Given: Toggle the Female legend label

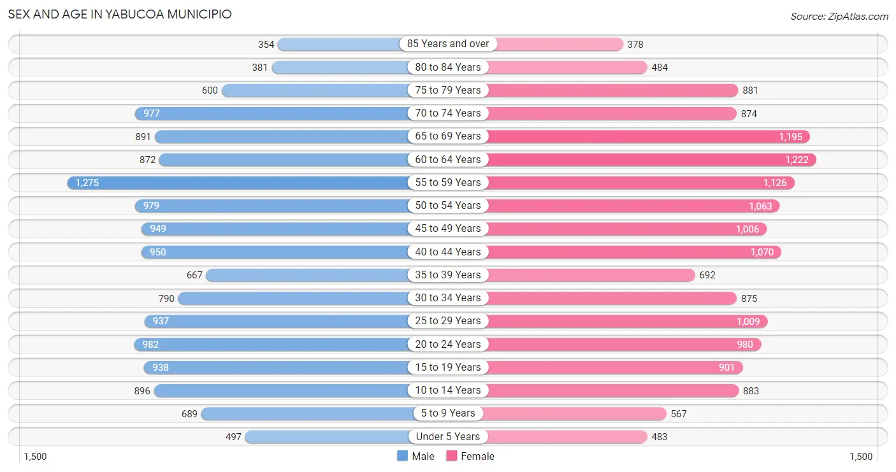Looking at the screenshot, I should coord(478,456).
